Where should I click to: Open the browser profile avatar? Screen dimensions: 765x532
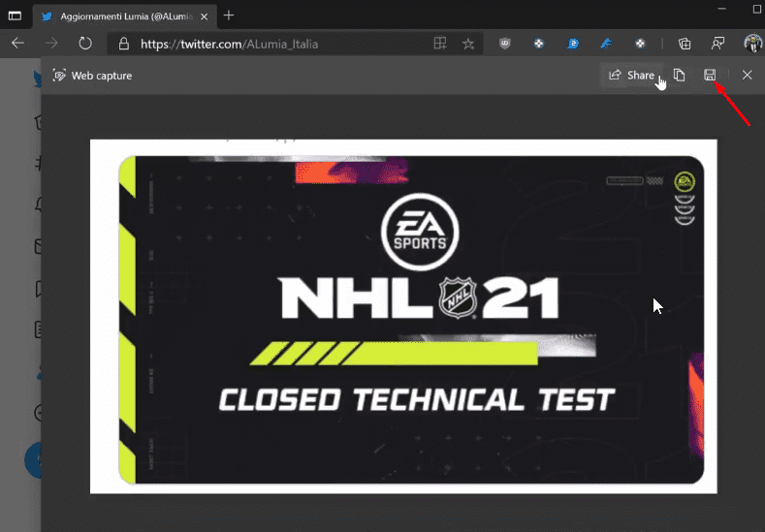click(x=752, y=43)
